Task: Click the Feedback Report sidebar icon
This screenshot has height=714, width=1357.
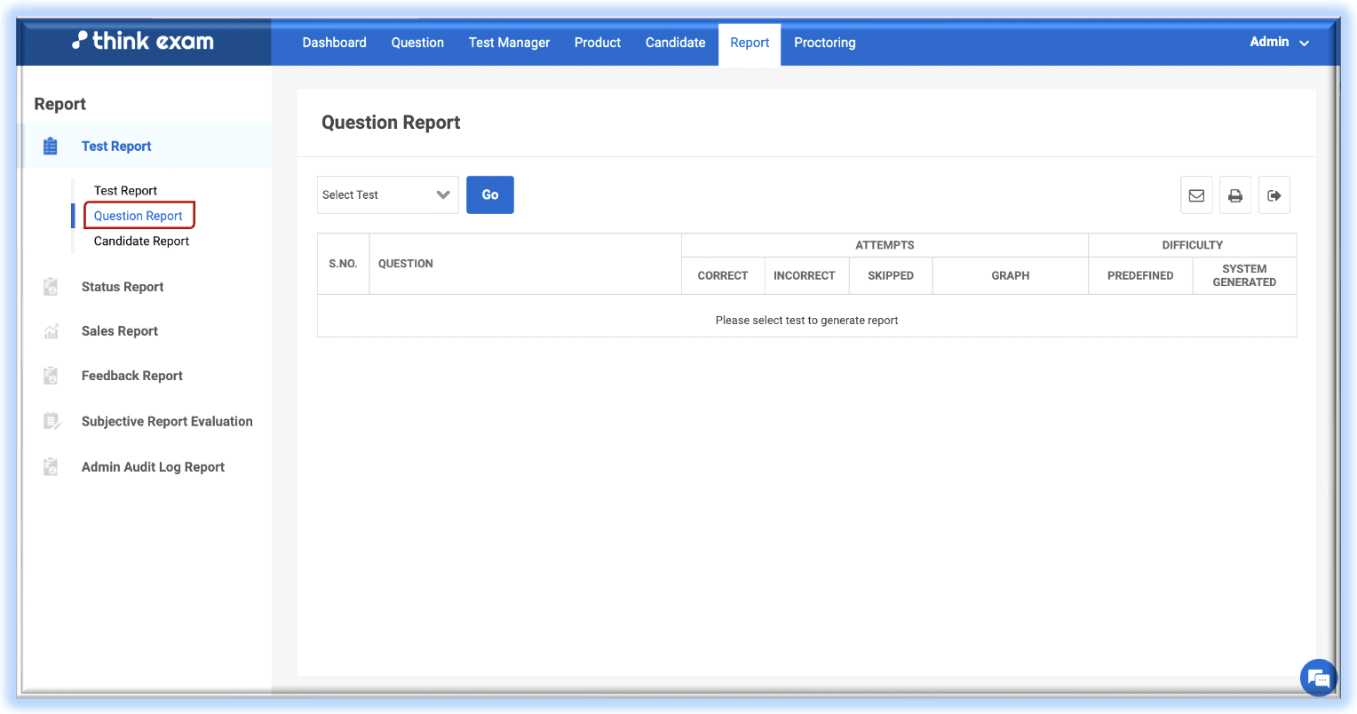Action: point(52,376)
